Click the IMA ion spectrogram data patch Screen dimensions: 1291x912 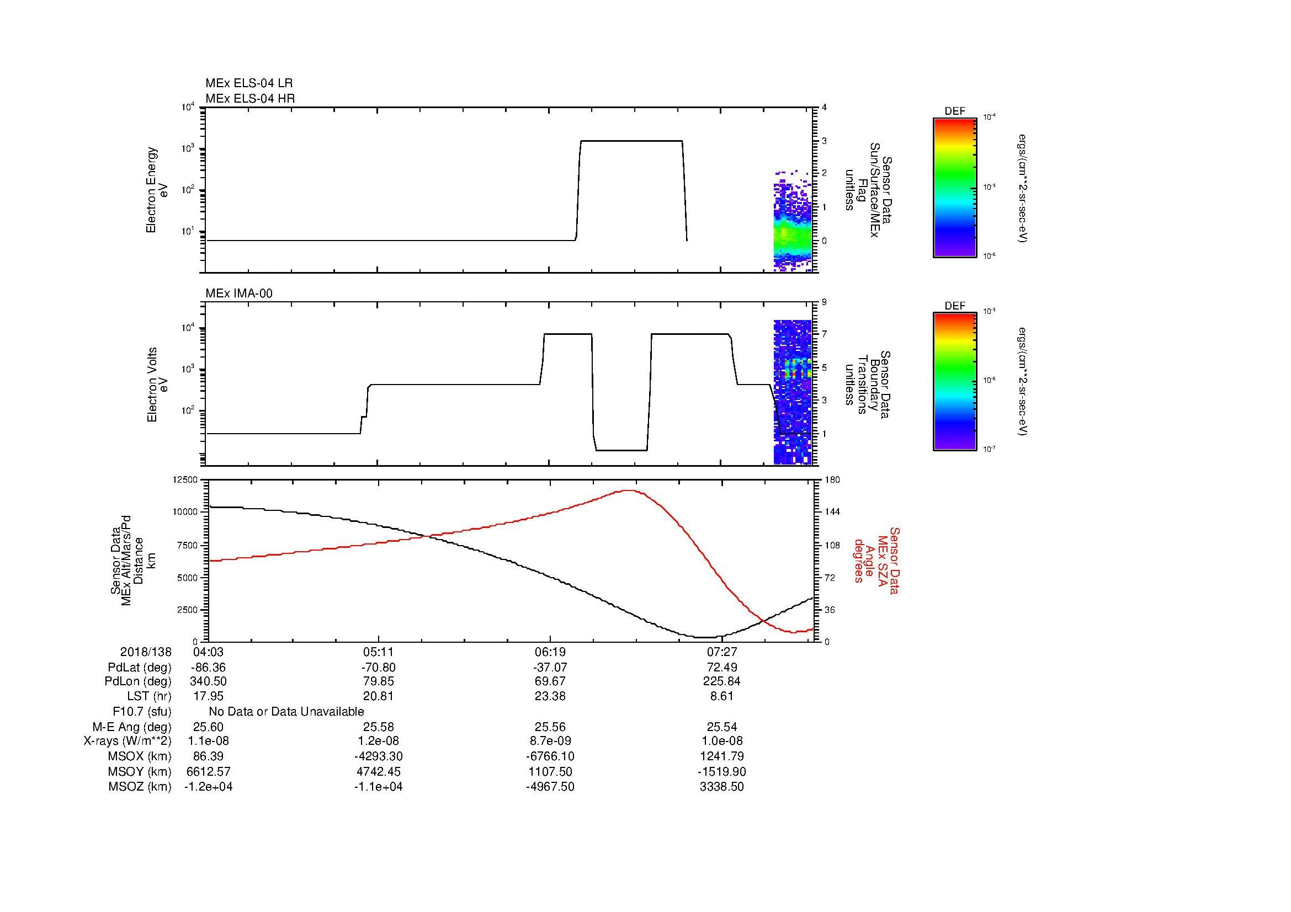pyautogui.click(x=793, y=392)
